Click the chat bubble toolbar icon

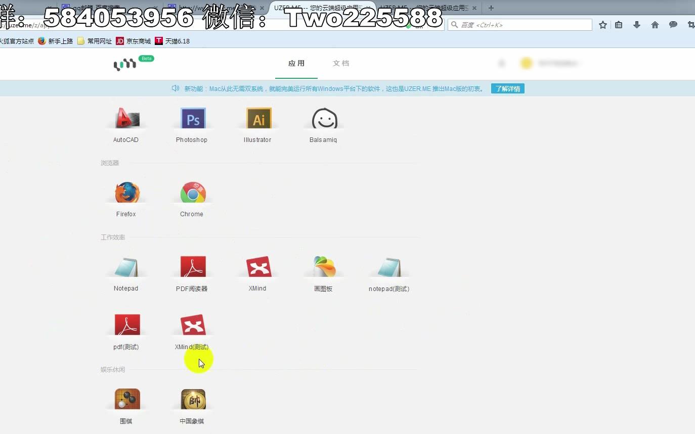coord(673,24)
